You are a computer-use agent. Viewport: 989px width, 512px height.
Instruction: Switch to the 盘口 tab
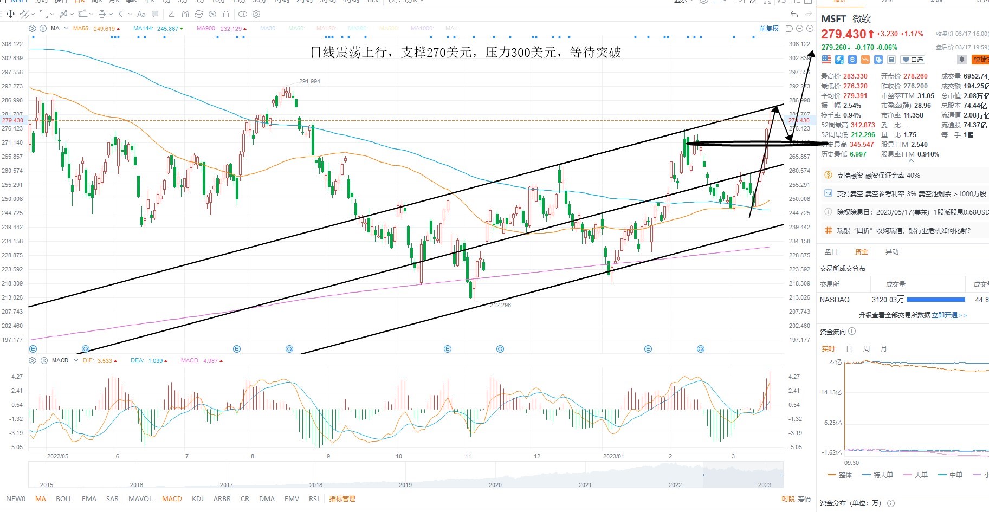(x=831, y=252)
